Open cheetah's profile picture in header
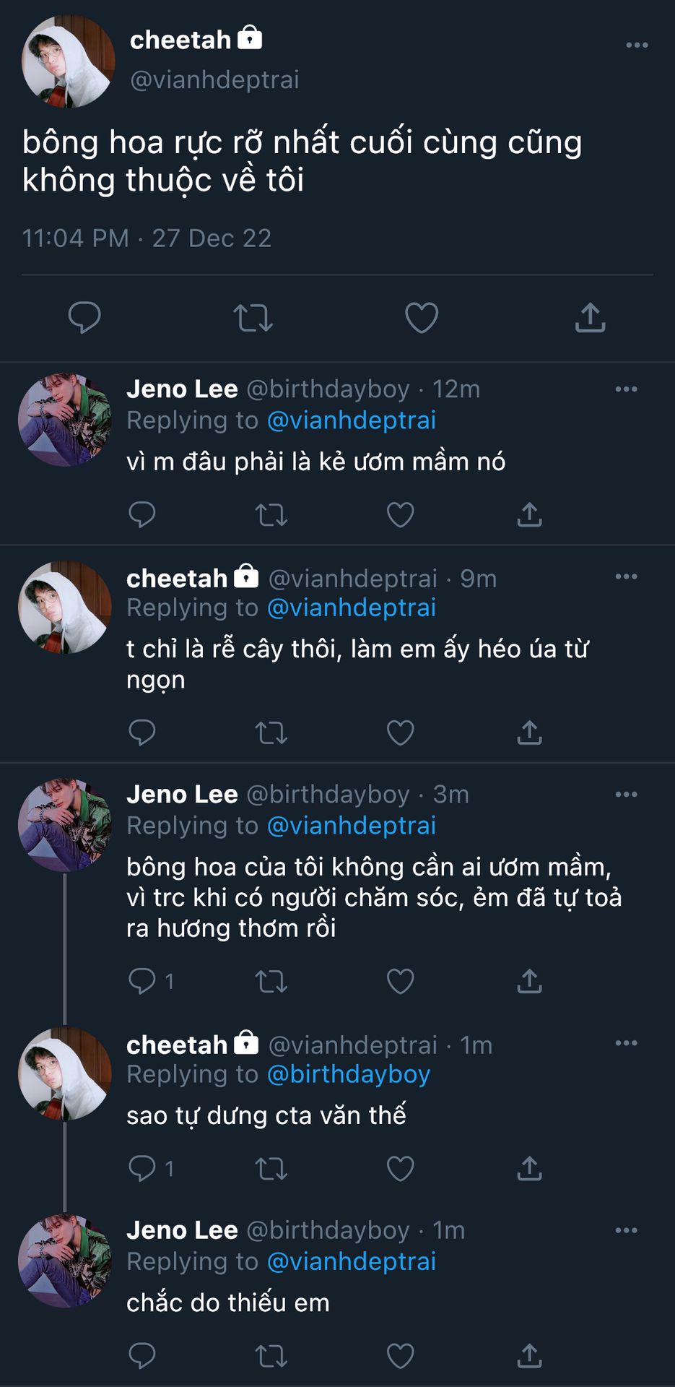 click(69, 62)
